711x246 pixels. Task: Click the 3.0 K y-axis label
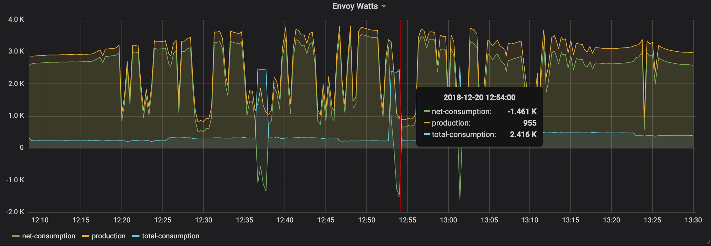point(16,51)
